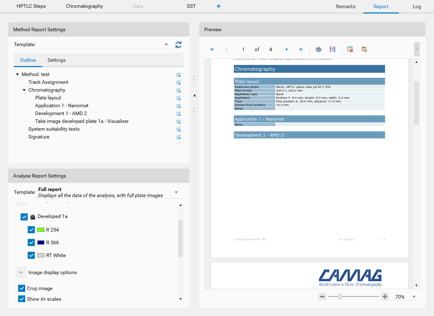434x316 pixels.
Task: Click navigate icon for Track Assignment row
Action: coord(179,82)
